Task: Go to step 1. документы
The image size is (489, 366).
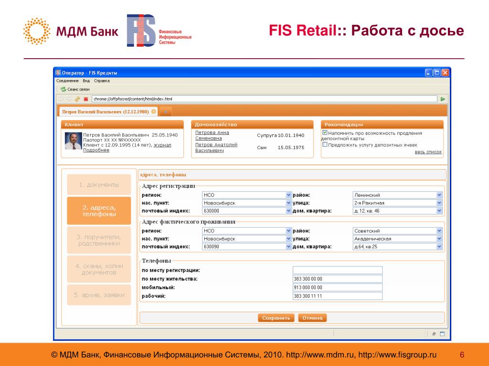Action: 99,184
